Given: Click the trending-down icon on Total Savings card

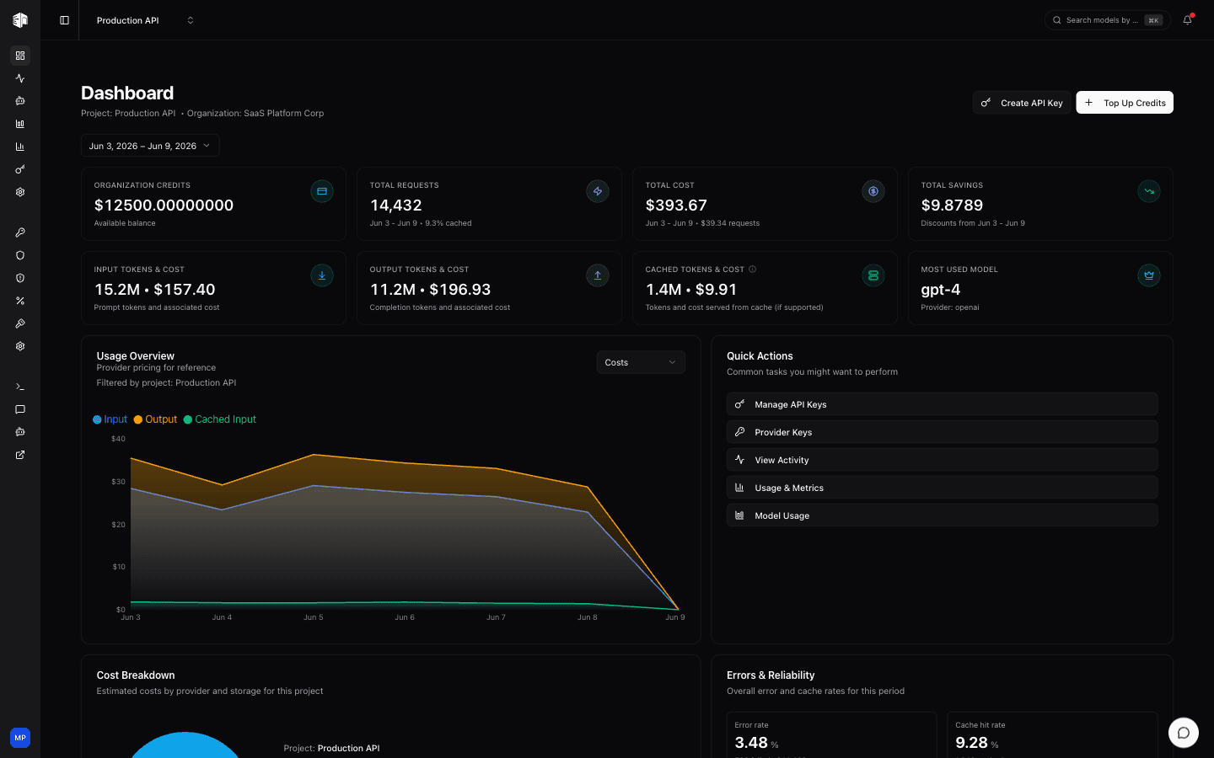Looking at the screenshot, I should point(1149,191).
